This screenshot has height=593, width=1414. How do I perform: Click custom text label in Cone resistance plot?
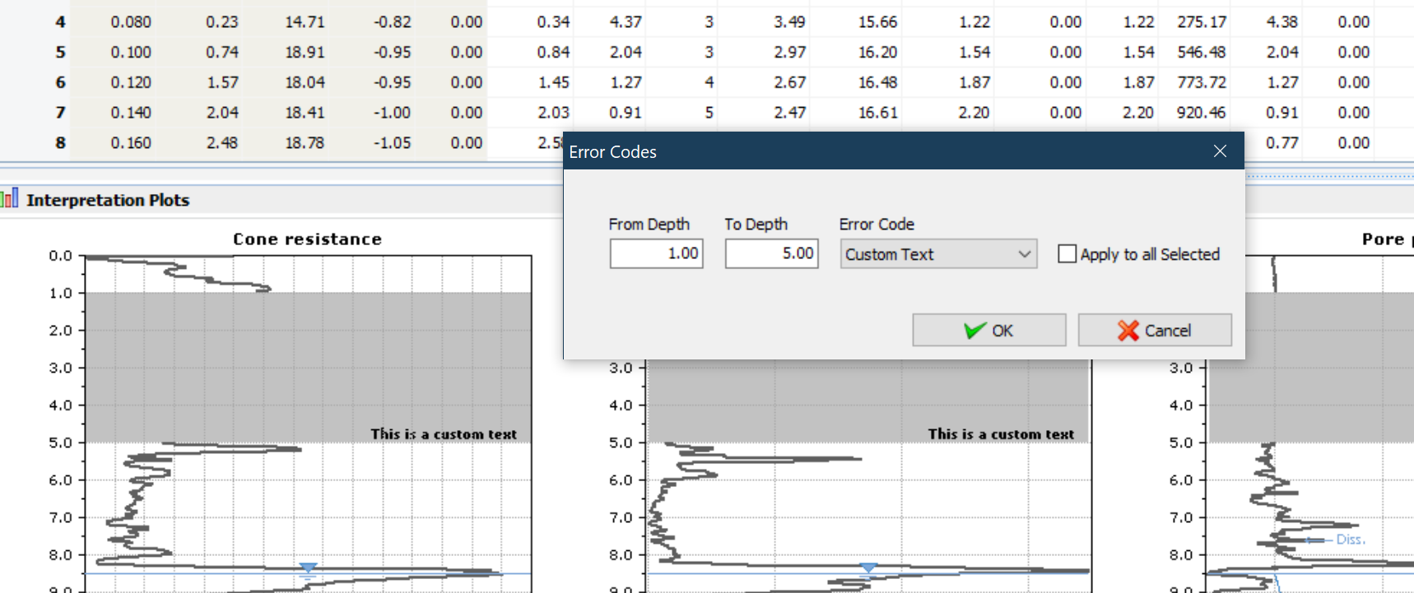click(443, 434)
